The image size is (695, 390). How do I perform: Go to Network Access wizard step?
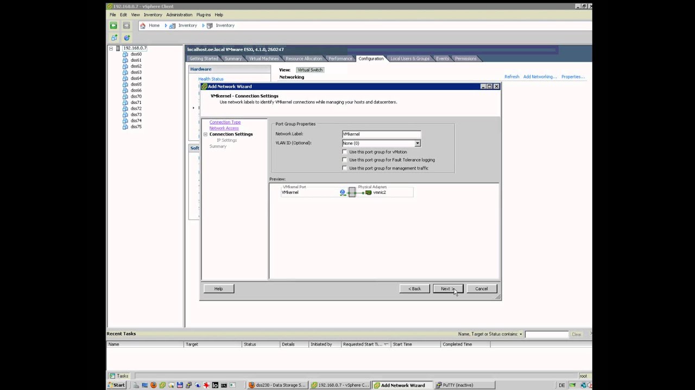(x=224, y=128)
